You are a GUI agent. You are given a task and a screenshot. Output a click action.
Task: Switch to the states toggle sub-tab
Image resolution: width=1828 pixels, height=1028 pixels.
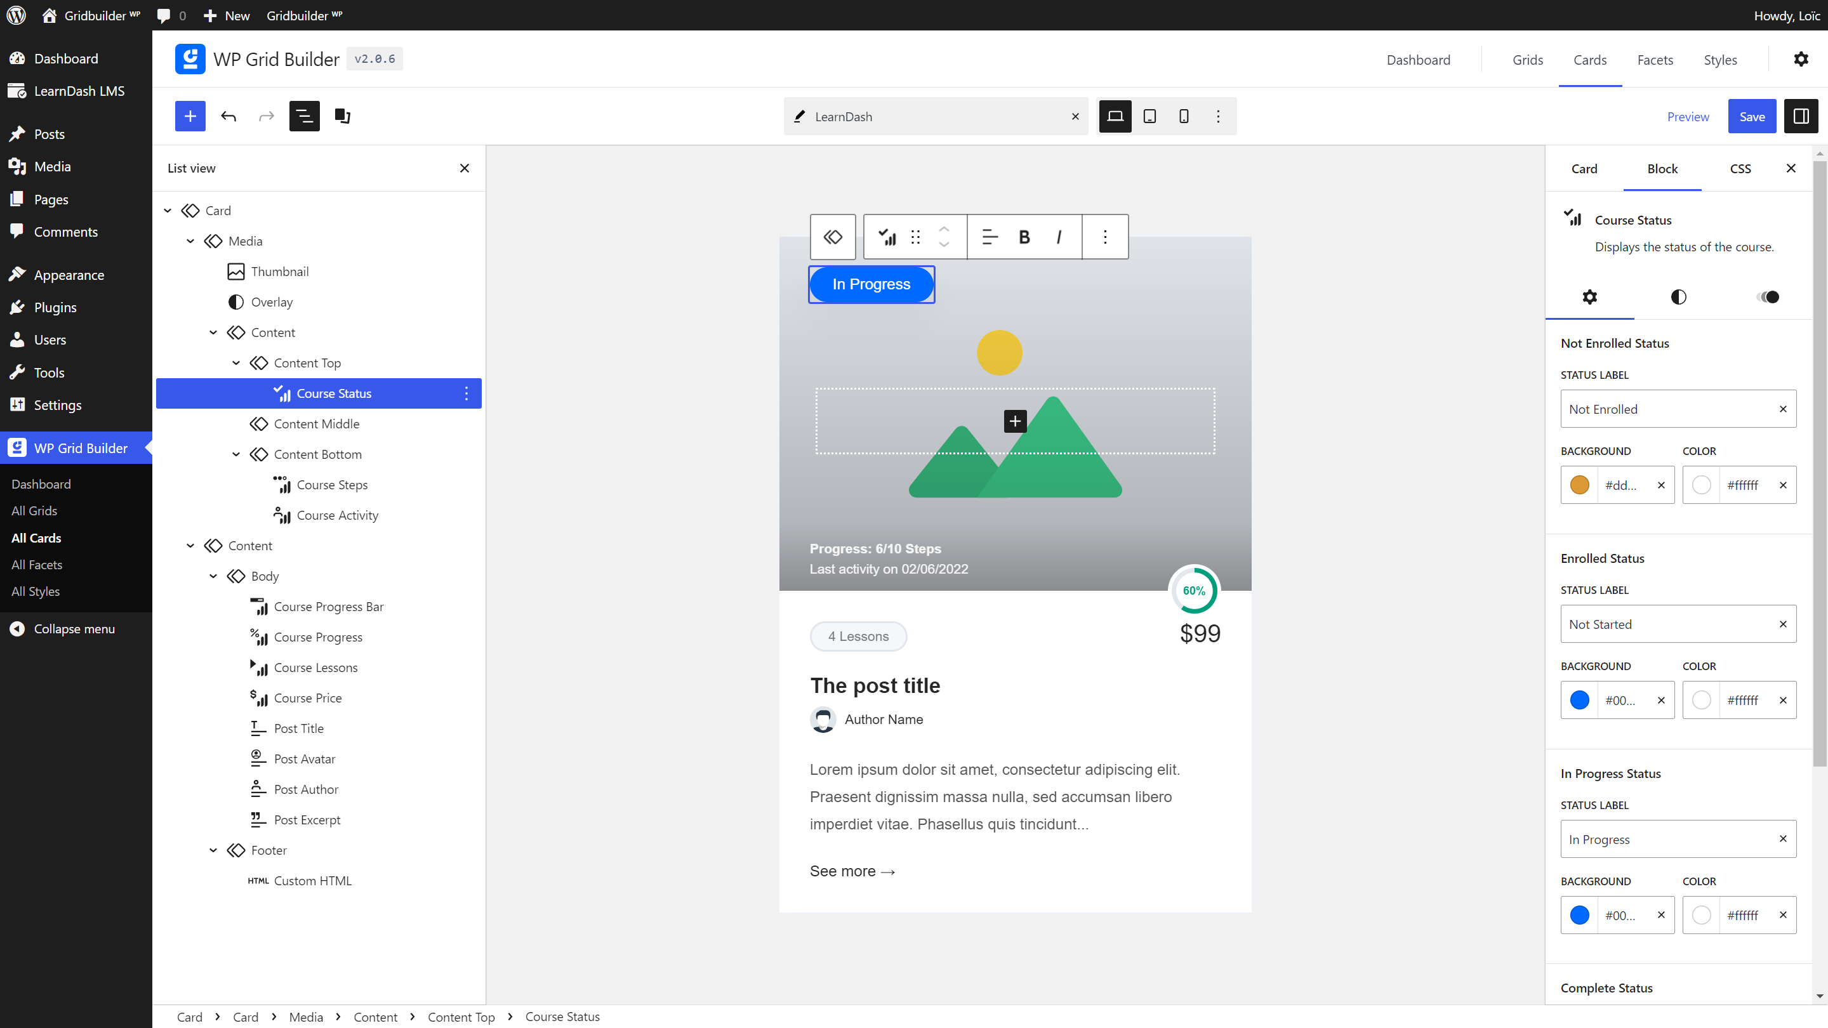1767,297
